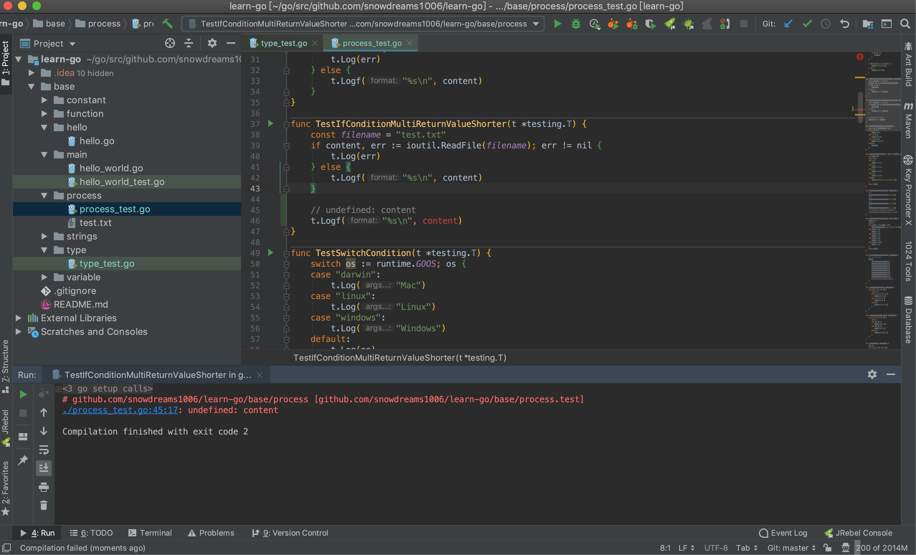Click the locate file crosshair icon
Screen dimensions: 916x555
(x=170, y=43)
